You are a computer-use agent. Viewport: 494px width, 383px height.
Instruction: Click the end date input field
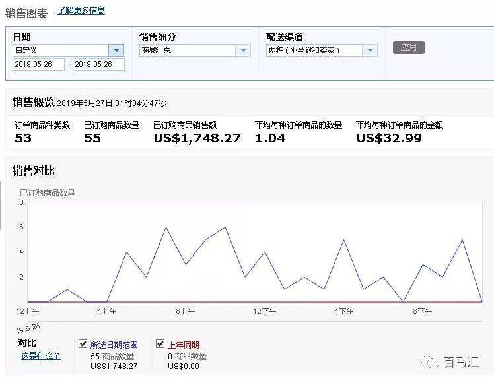coord(98,64)
